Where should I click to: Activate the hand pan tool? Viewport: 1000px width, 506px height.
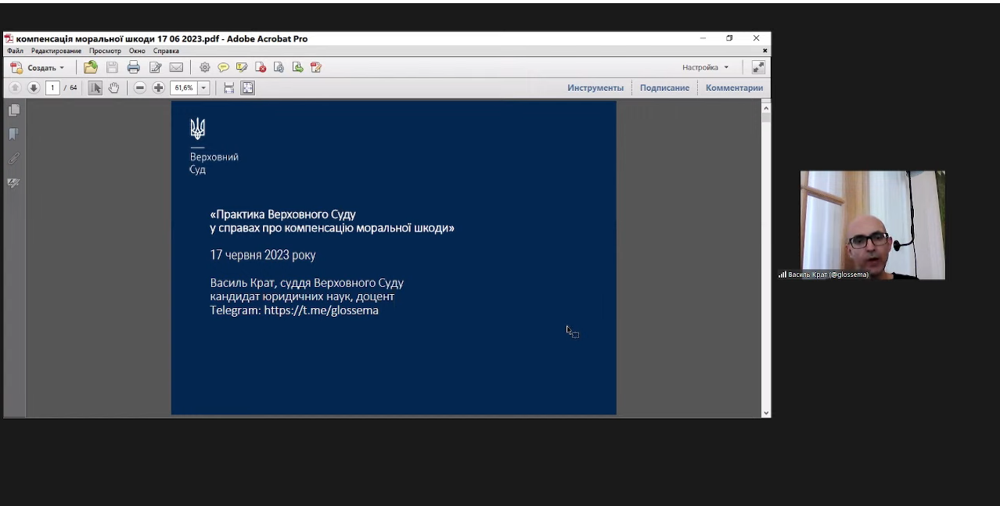113,88
